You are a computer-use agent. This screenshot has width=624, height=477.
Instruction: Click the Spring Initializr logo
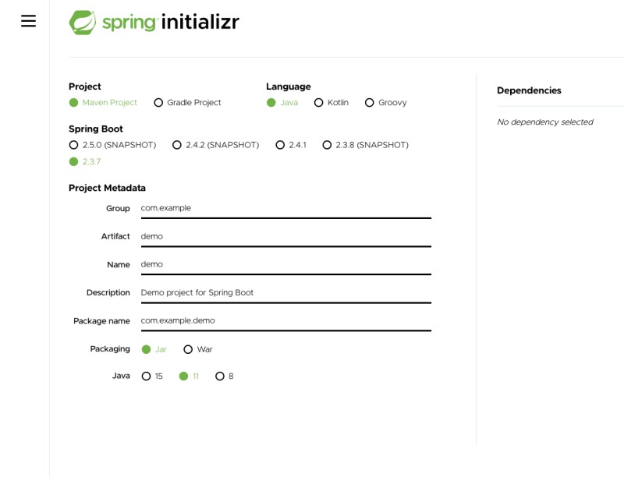(154, 23)
